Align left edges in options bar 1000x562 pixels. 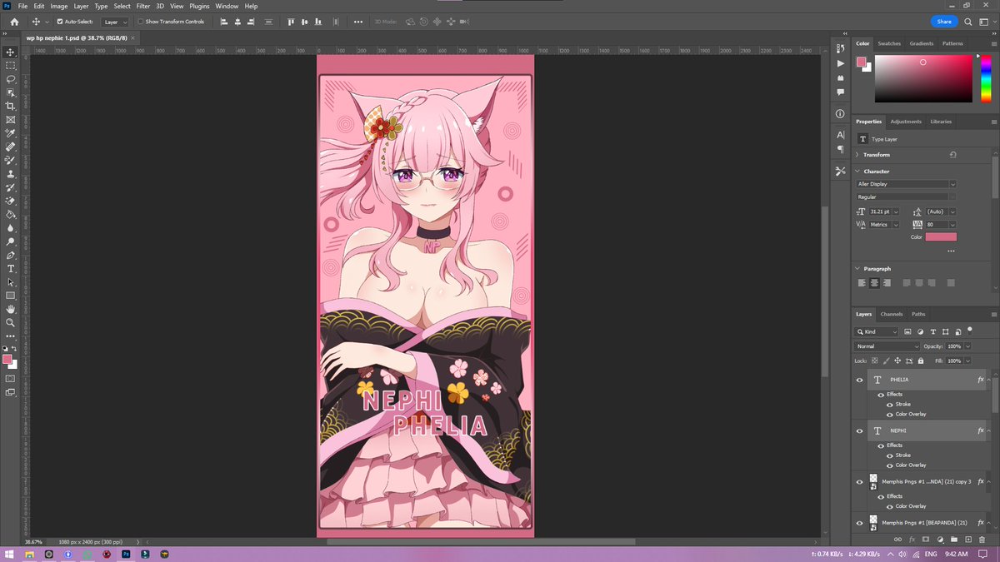(225, 22)
